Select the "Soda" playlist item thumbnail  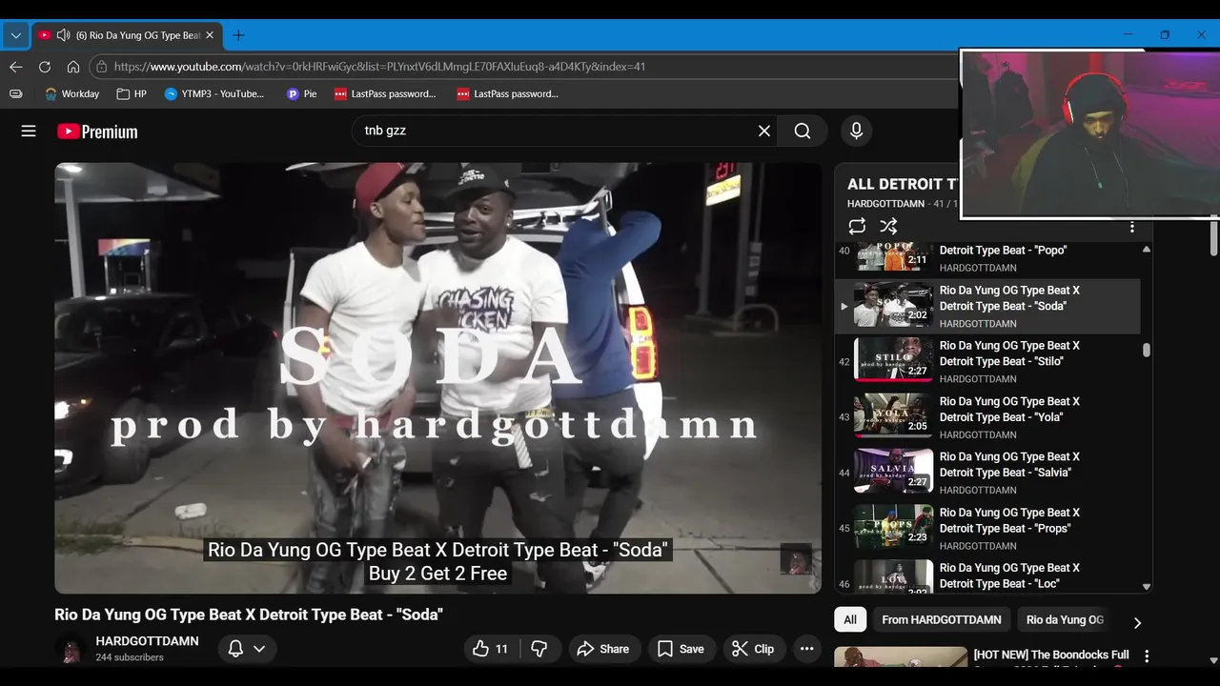pyautogui.click(x=893, y=305)
